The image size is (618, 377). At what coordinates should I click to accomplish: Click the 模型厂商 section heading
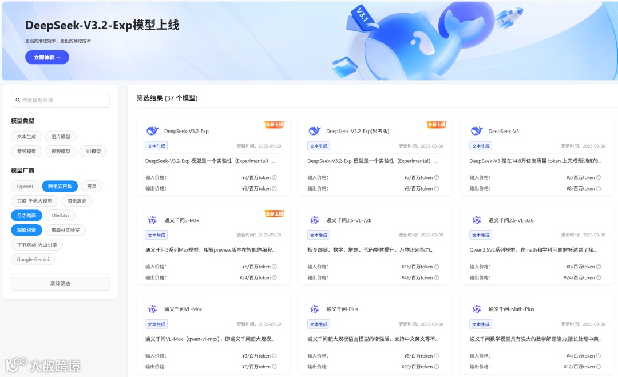point(22,170)
